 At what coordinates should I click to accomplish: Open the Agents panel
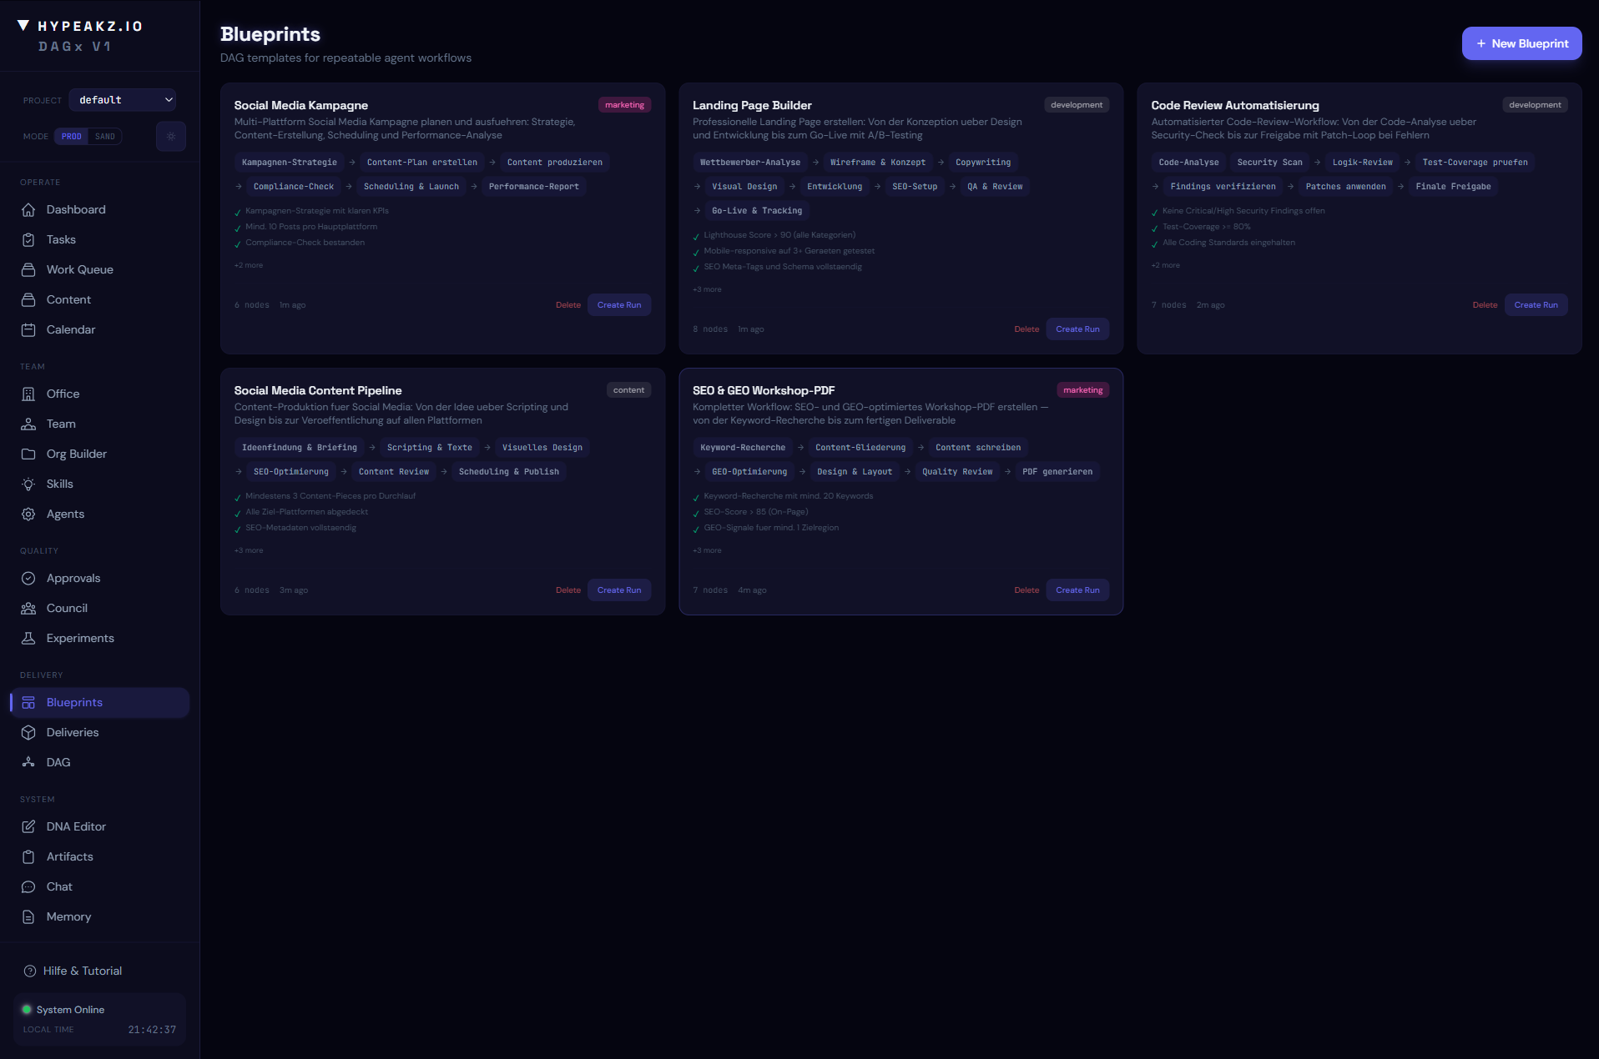[64, 514]
